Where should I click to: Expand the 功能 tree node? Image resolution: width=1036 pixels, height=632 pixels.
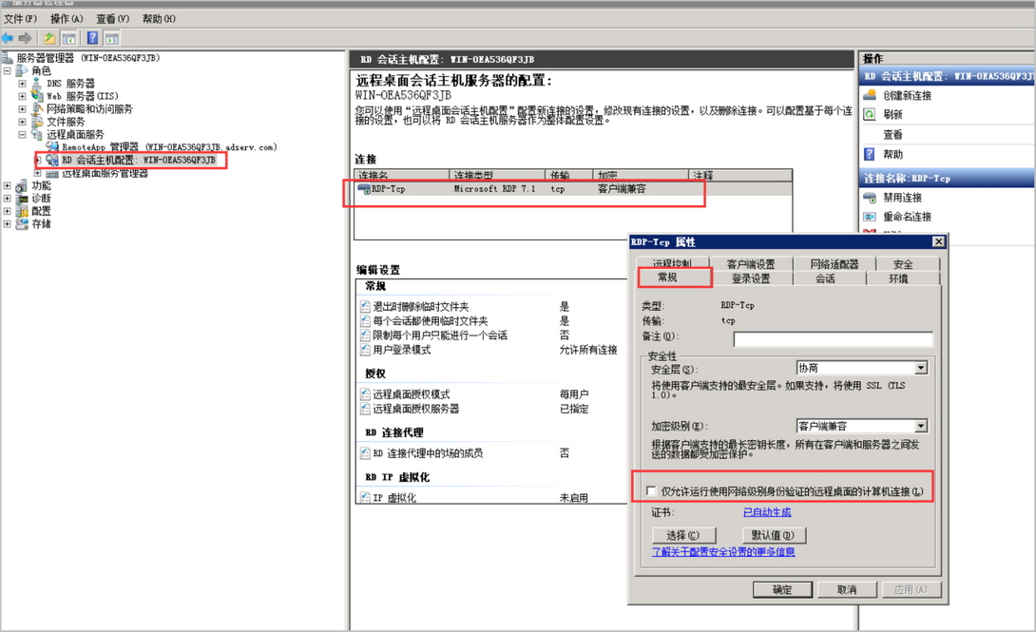(8, 185)
